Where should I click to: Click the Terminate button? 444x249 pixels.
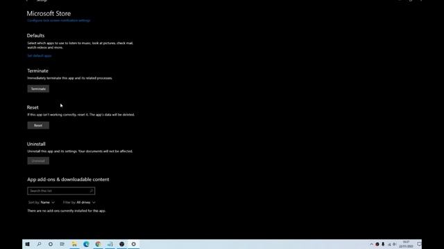pyautogui.click(x=38, y=89)
